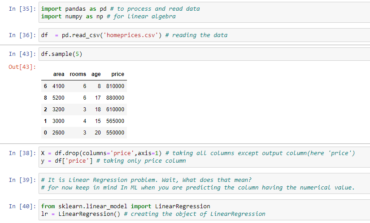Click the imports code cell In [35]
The height and width of the screenshot is (223, 370).
205,13
